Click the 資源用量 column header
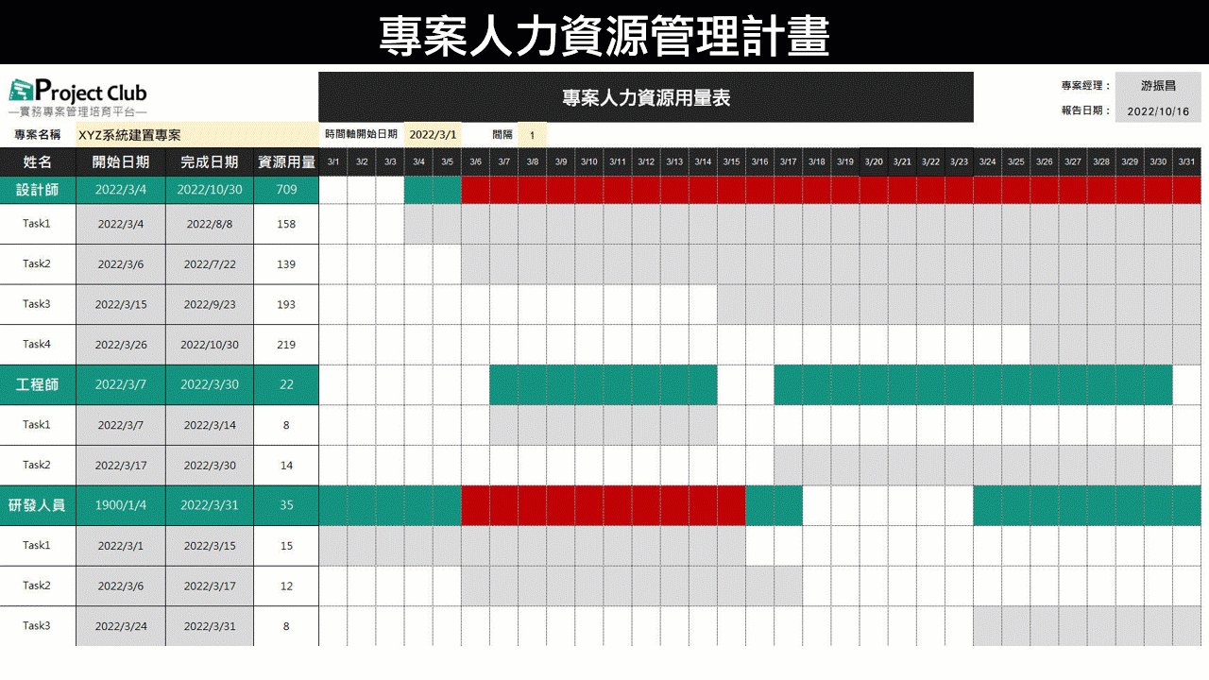 (x=286, y=162)
